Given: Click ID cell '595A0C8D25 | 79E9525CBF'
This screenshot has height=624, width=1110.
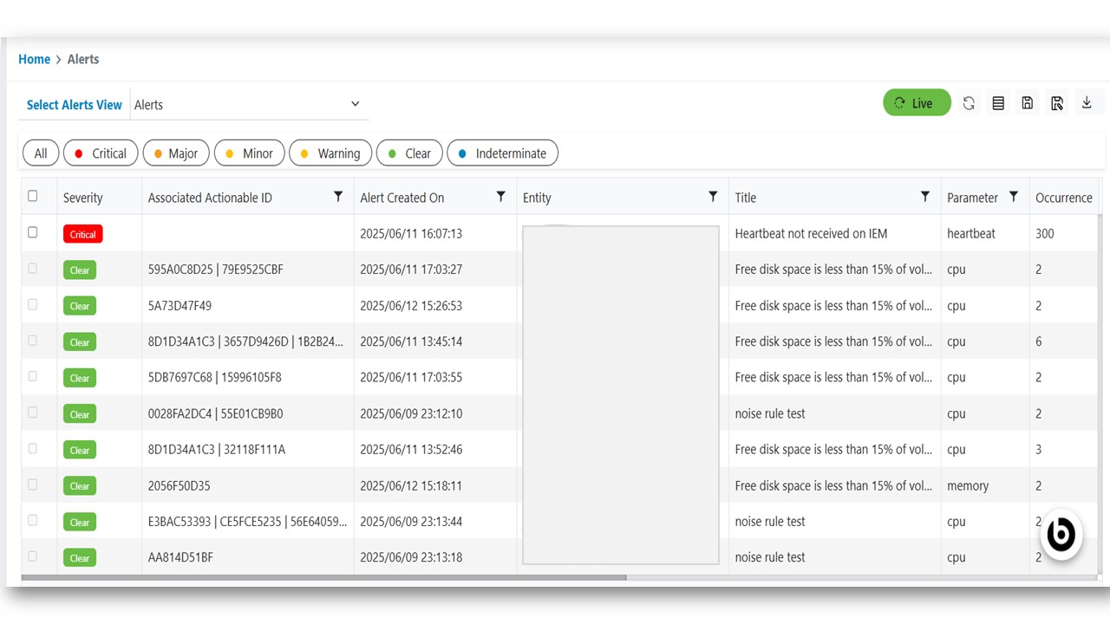Looking at the screenshot, I should point(216,270).
